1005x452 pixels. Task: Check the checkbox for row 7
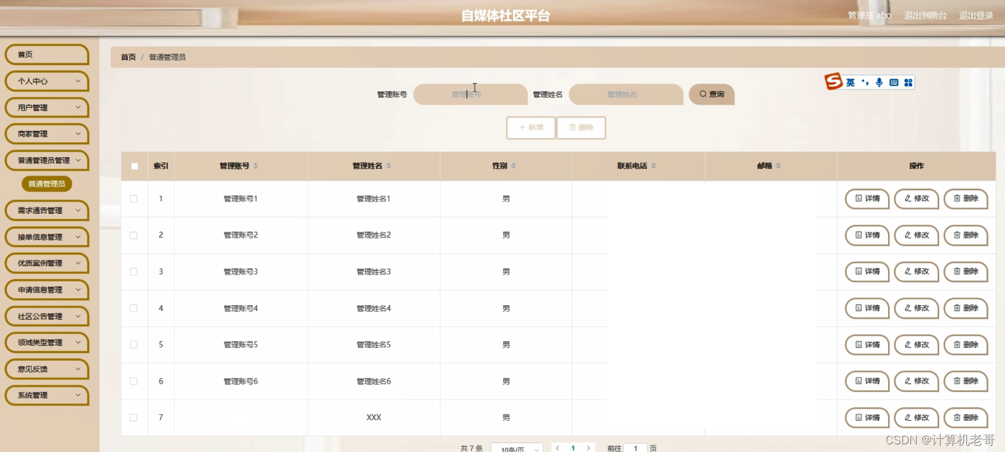pos(134,418)
